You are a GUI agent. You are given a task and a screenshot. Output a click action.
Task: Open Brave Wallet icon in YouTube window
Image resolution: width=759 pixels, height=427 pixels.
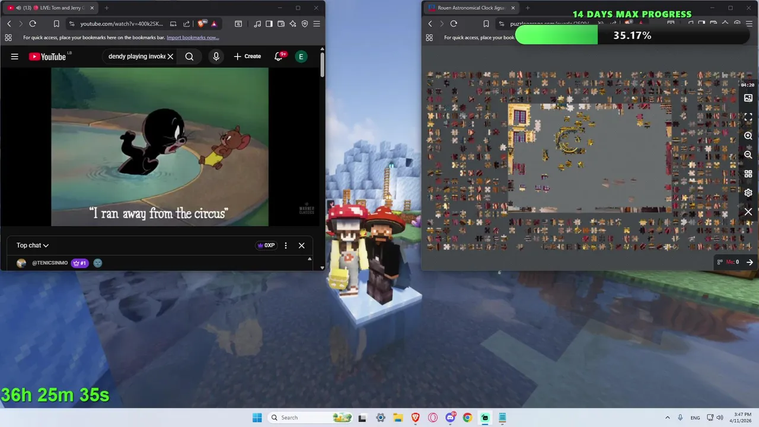click(x=281, y=24)
